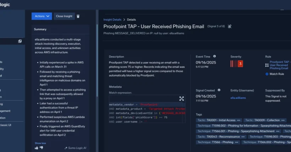Click the Summary panel heading
The image size is (291, 152).
(x=40, y=29)
